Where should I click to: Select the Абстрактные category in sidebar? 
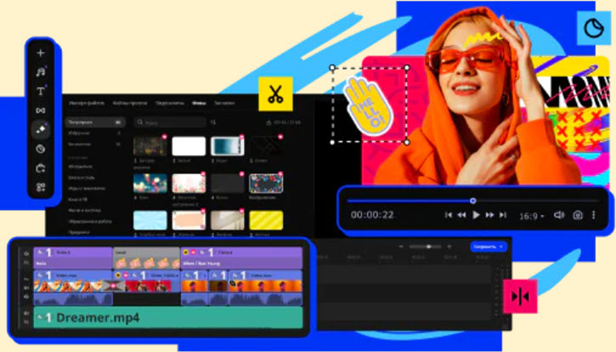pyautogui.click(x=81, y=167)
